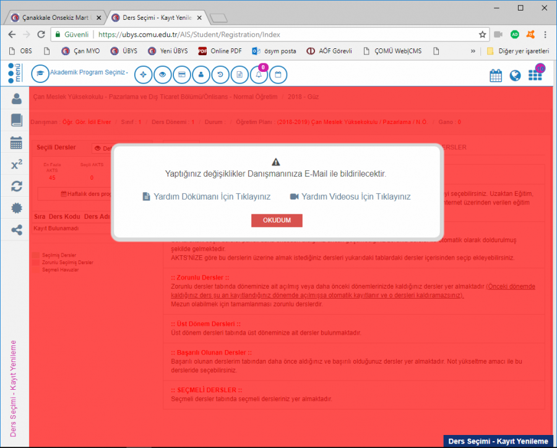
Task: Open the Yeni ÜBYS bookmark
Action: 168,51
